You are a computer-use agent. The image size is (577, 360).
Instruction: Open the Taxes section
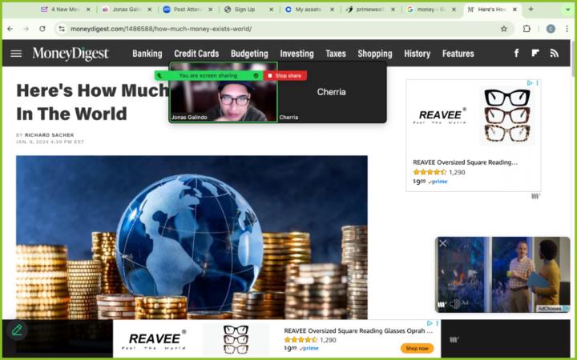click(336, 54)
